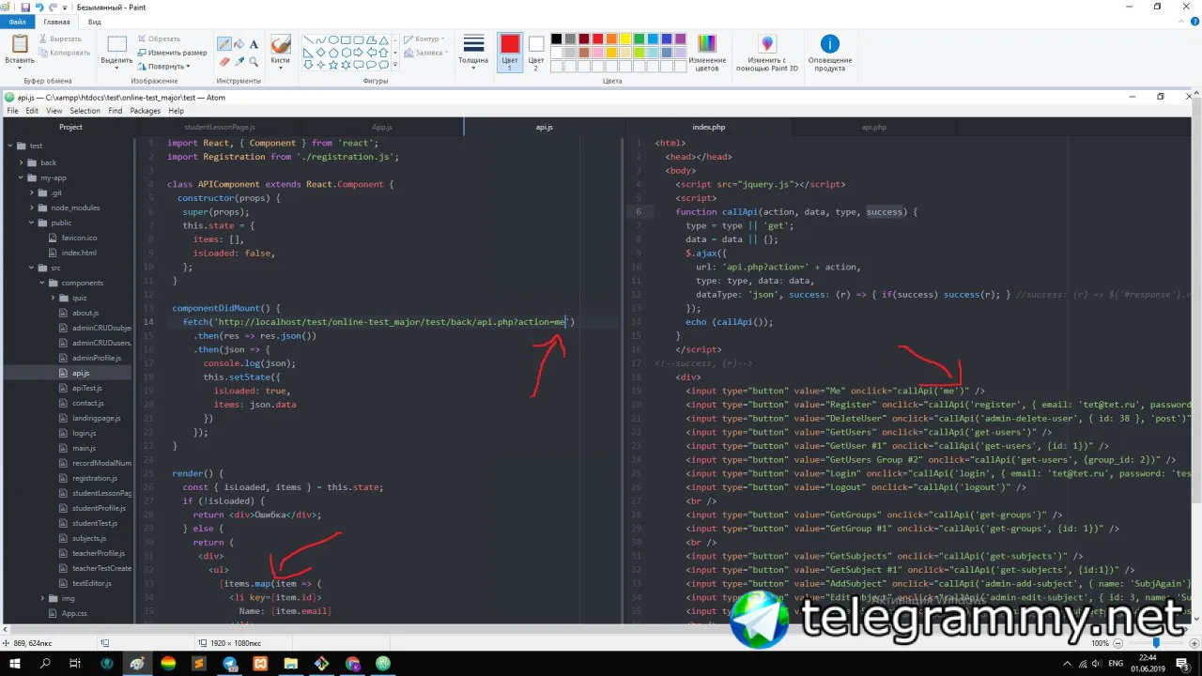Switch to the Главная ribbon tab
This screenshot has height=676, width=1202.
pos(56,22)
